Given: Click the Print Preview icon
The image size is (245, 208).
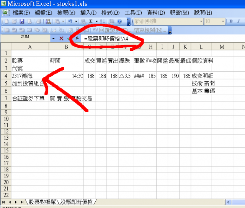Looking at the screenshot, I should 30,21.
